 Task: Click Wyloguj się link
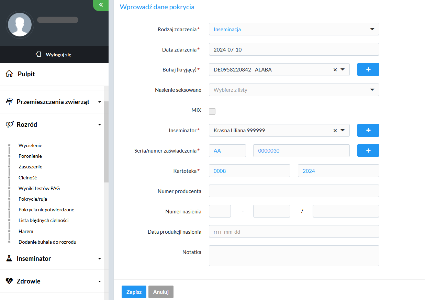tap(58, 55)
